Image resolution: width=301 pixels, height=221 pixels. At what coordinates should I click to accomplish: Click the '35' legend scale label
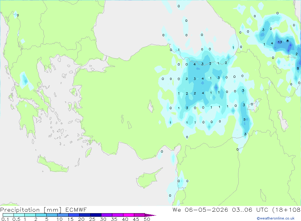(114, 219)
